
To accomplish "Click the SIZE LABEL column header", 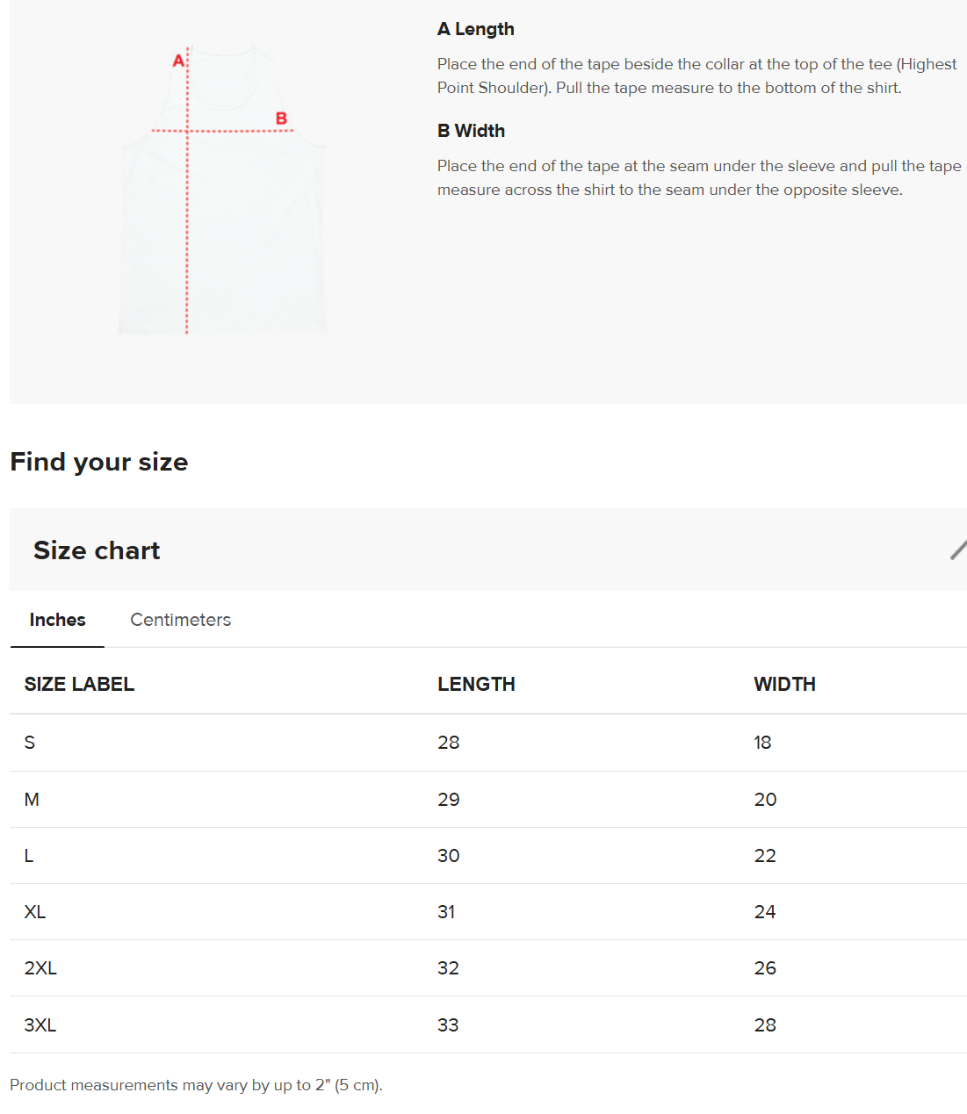I will (79, 684).
